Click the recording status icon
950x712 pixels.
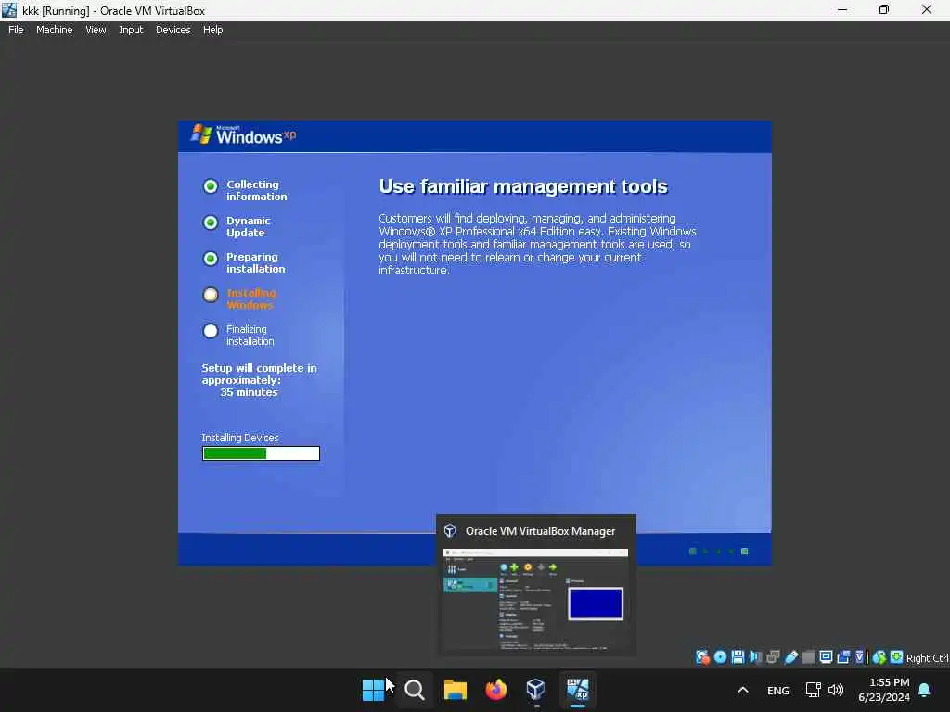tap(843, 657)
